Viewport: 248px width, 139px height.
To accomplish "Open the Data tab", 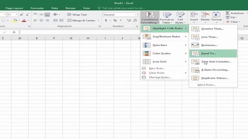I will (55, 8).
